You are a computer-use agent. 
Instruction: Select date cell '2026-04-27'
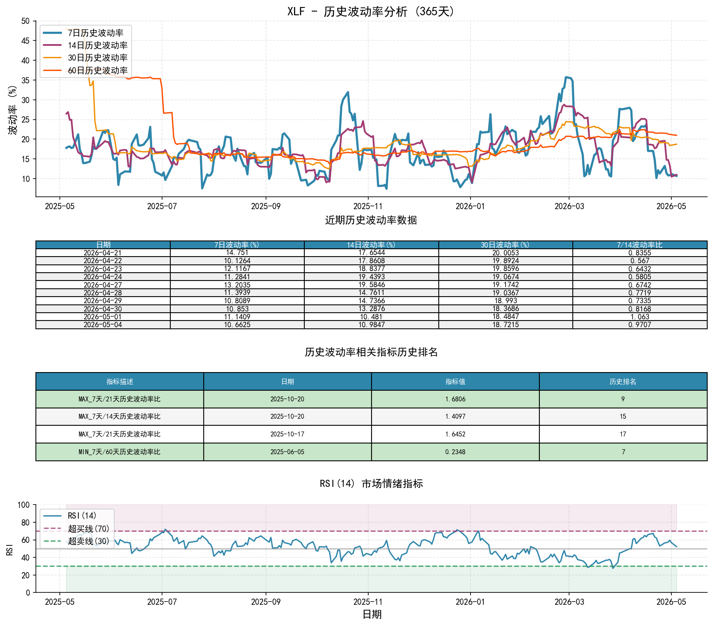pyautogui.click(x=103, y=285)
